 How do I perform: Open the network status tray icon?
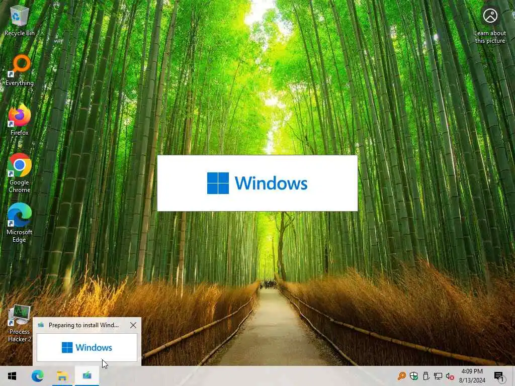tap(438, 376)
